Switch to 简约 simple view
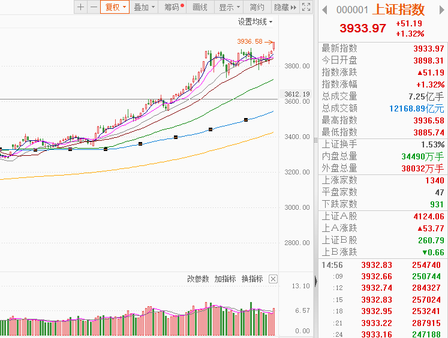448x338 pixels. (257, 7)
